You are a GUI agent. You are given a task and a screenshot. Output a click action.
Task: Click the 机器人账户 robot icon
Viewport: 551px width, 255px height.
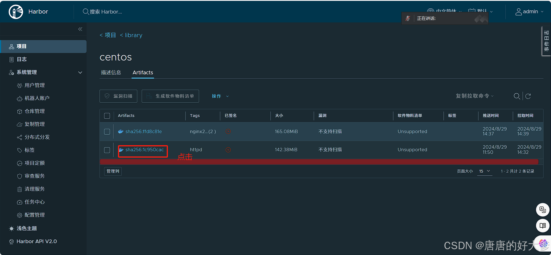20,99
